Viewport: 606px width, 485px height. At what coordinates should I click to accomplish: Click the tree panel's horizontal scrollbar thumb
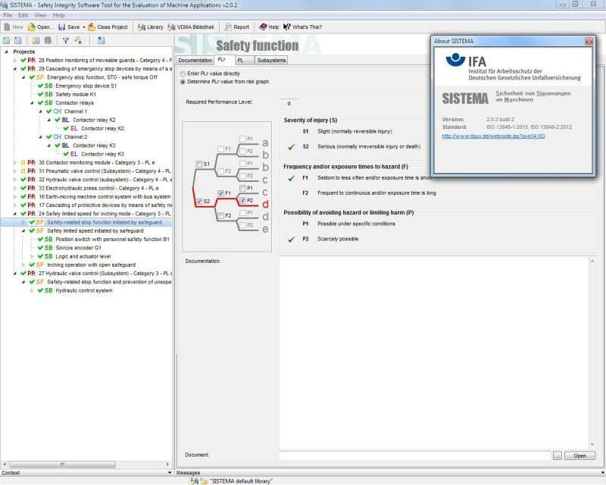[62, 464]
